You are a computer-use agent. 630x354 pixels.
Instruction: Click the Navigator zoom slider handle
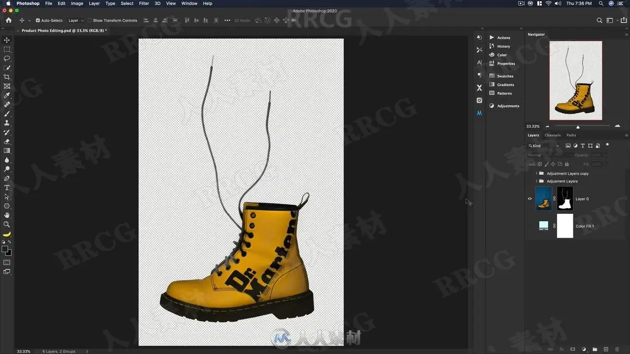click(x=578, y=127)
